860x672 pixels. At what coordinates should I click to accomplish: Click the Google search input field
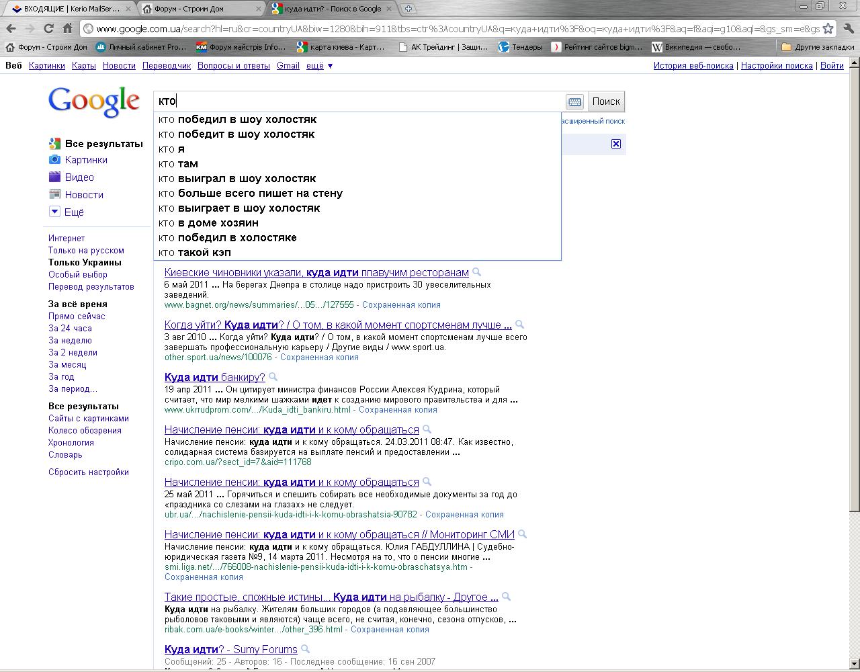click(359, 101)
